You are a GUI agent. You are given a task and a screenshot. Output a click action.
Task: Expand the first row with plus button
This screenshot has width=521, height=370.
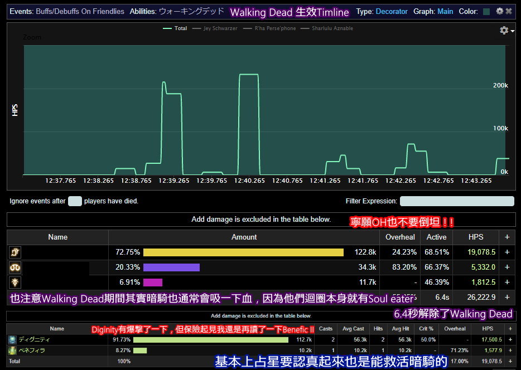(x=507, y=252)
